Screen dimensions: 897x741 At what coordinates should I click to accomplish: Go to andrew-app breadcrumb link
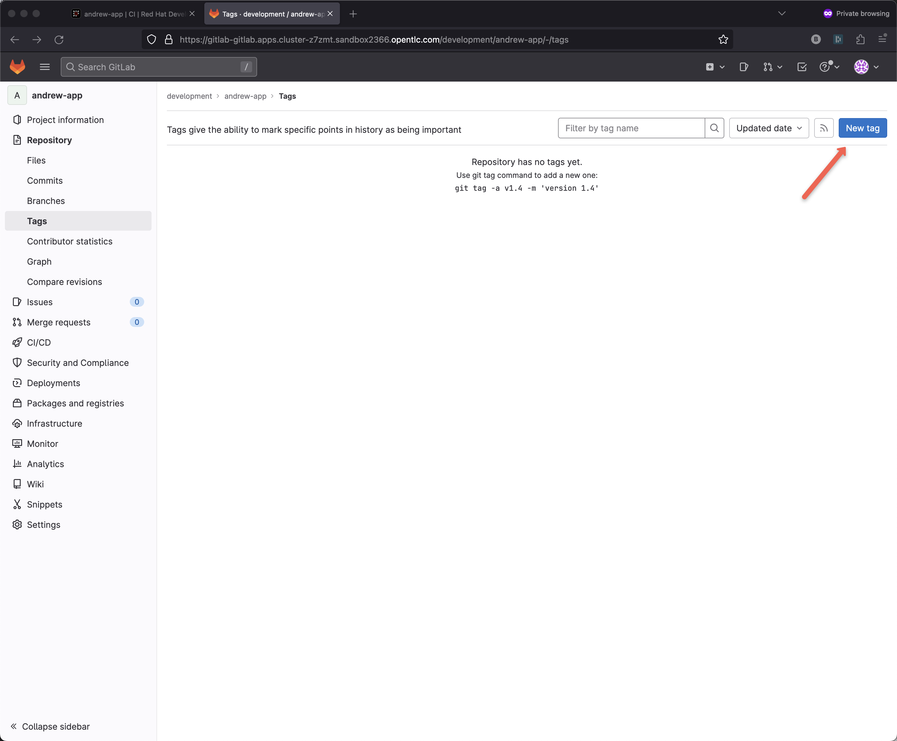click(245, 97)
